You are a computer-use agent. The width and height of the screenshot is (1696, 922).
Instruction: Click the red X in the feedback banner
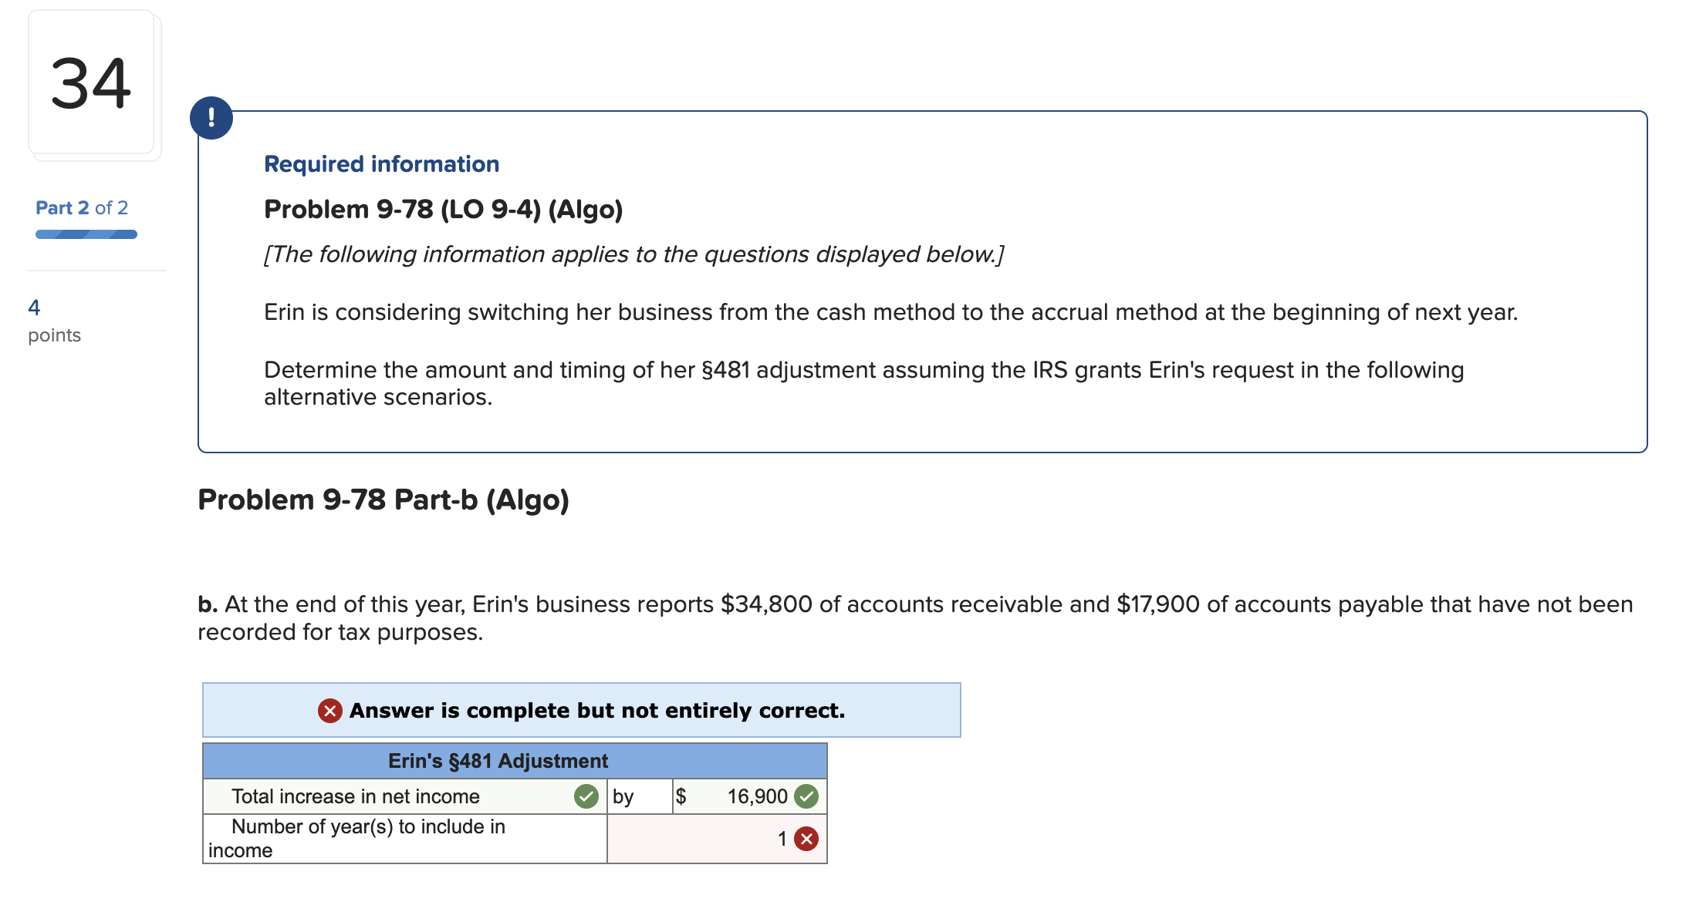pyautogui.click(x=329, y=711)
